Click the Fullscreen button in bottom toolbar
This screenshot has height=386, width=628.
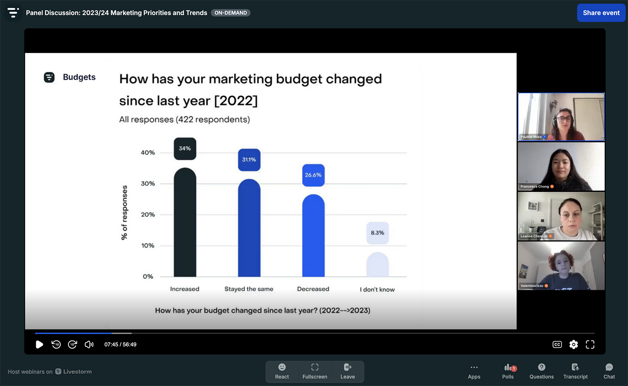[x=315, y=371]
